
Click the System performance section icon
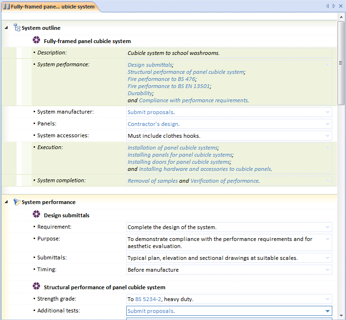(17, 202)
